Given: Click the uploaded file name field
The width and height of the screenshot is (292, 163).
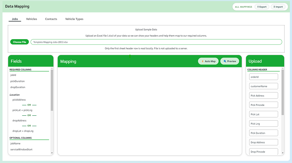Looking at the screenshot, I should [x=156, y=42].
